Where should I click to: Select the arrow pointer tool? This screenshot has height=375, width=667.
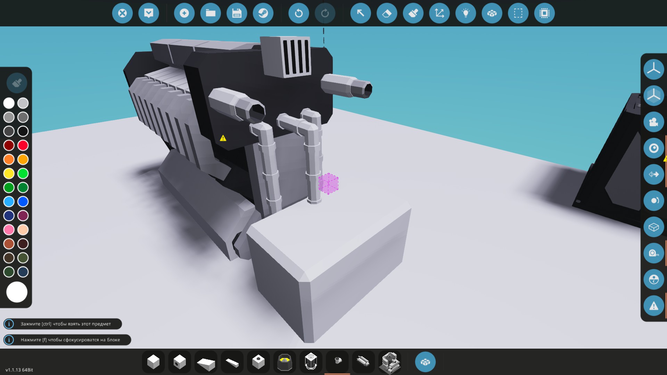pyautogui.click(x=361, y=13)
